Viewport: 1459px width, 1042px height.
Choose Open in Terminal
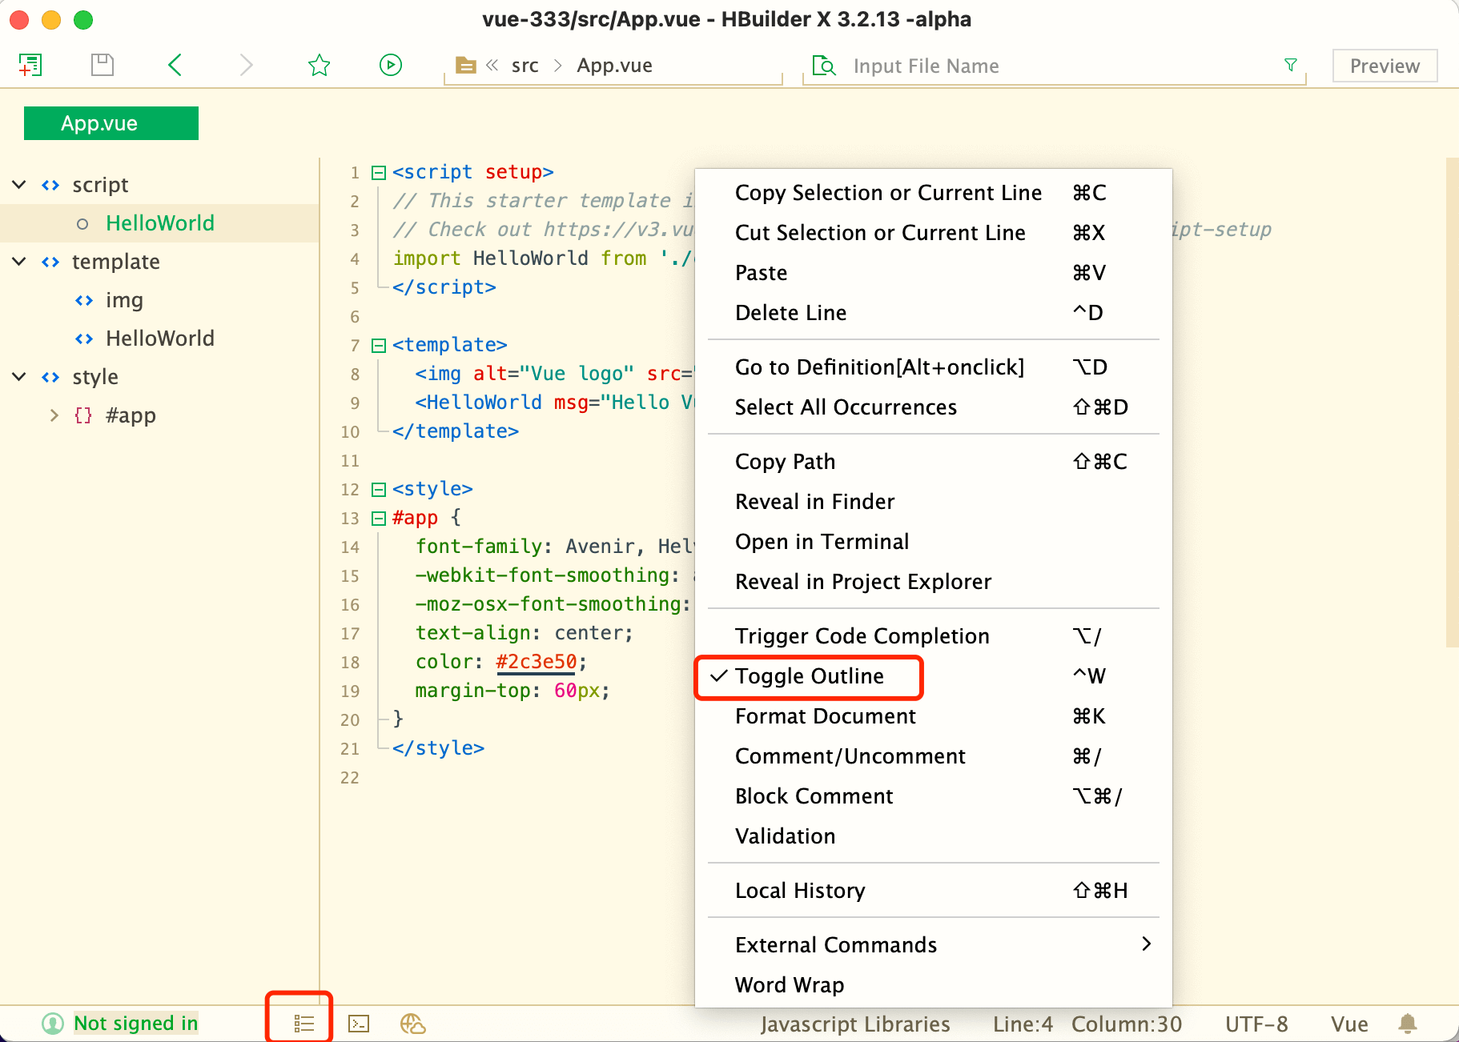(x=934, y=542)
